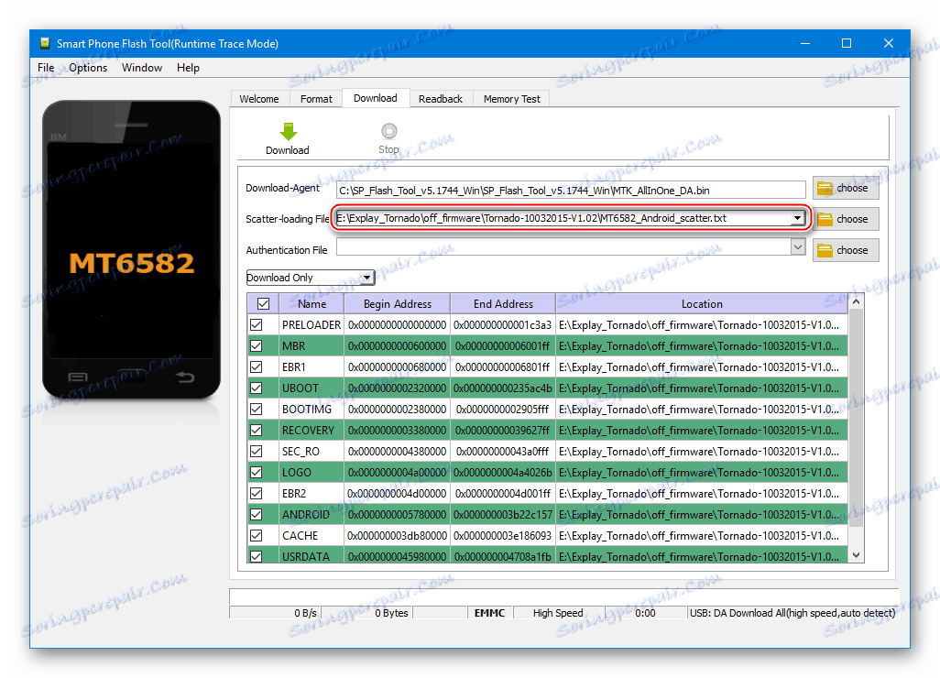Close the Flash Tool window
The width and height of the screenshot is (940, 678).
tap(889, 43)
